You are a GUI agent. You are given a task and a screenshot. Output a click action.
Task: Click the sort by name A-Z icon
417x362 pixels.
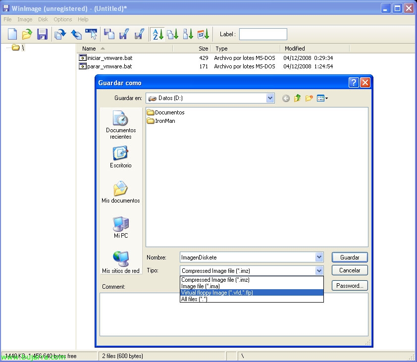[157, 34]
